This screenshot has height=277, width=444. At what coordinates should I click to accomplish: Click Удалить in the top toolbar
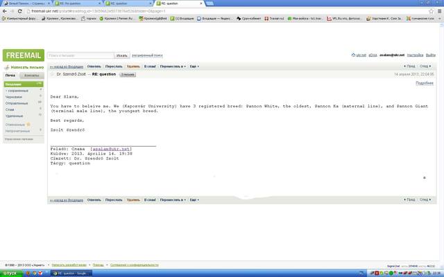coord(133,66)
